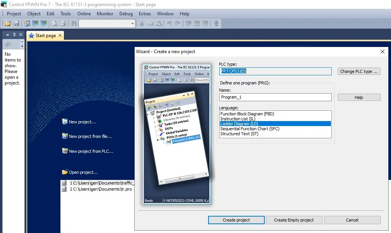The image size is (391, 233).
Task: Click the wizard project preview thumbnail
Action: point(176,134)
